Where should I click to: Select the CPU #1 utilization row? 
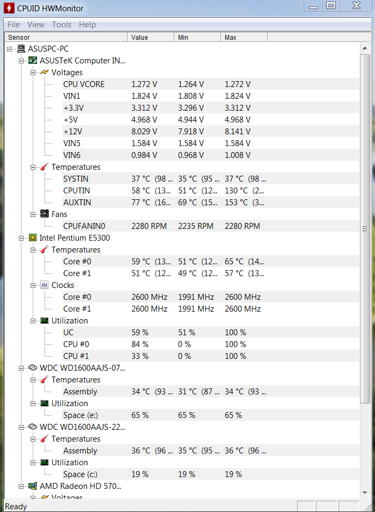pyautogui.click(x=211, y=356)
